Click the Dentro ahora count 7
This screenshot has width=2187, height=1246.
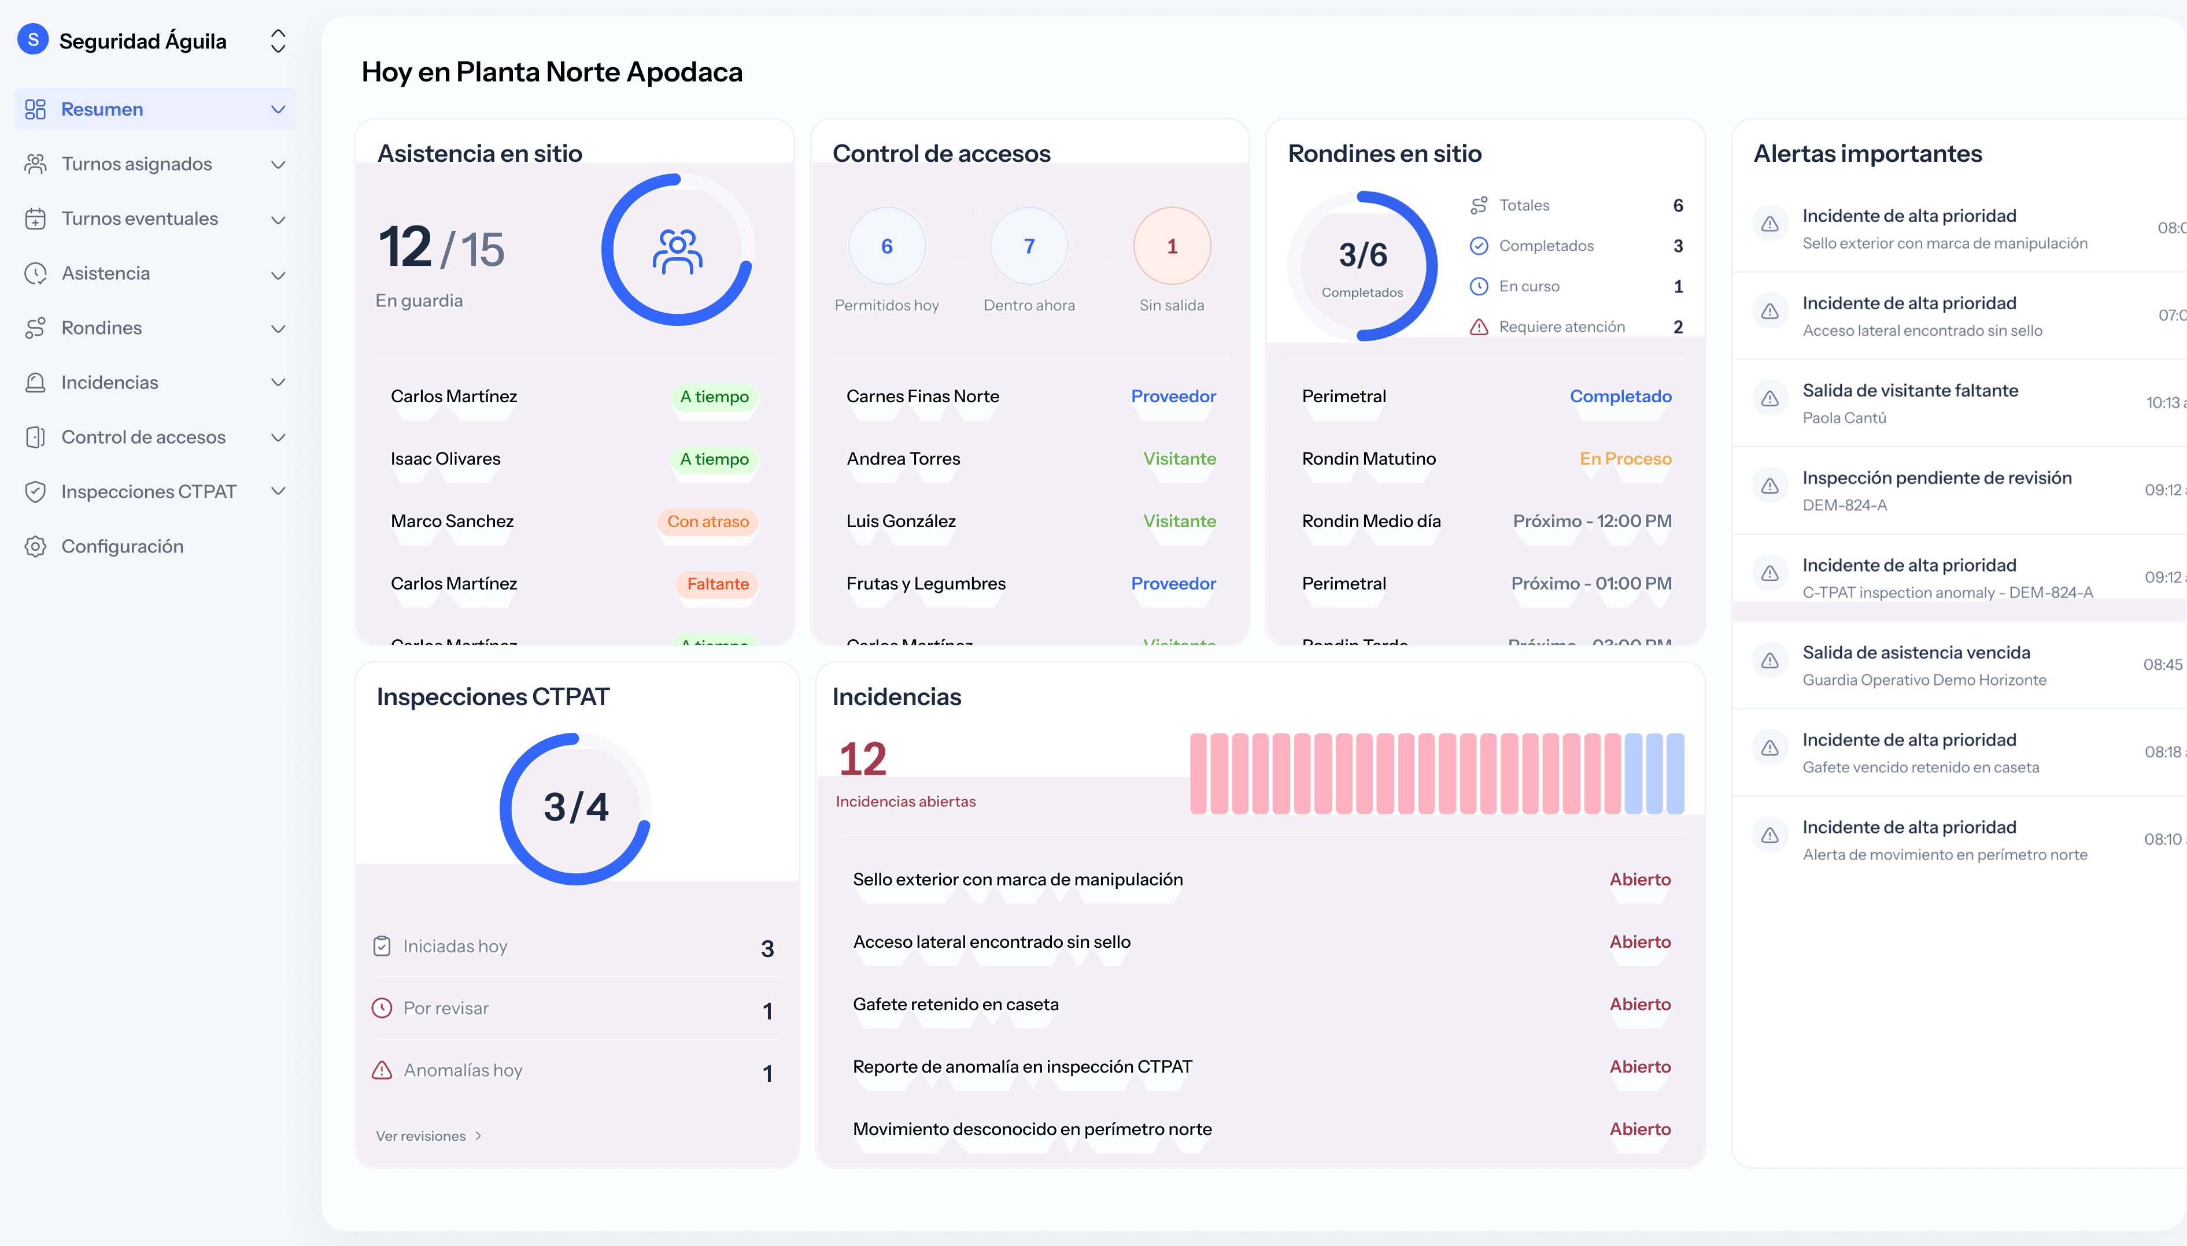point(1029,246)
